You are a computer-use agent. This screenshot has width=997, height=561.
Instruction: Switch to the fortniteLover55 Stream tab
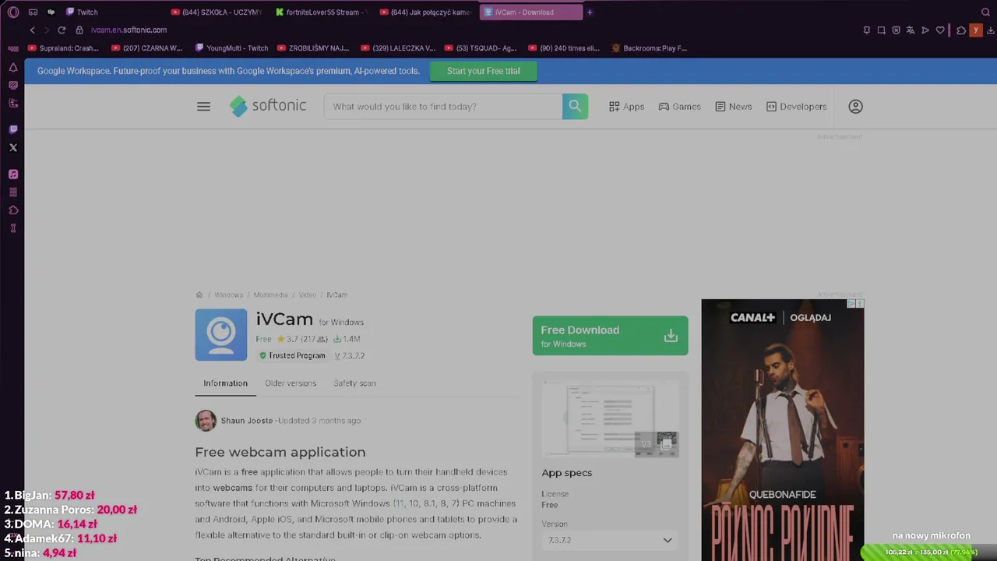pos(321,12)
